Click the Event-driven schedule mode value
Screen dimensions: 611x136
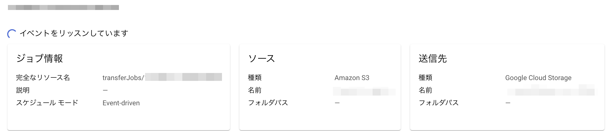pyautogui.click(x=121, y=103)
